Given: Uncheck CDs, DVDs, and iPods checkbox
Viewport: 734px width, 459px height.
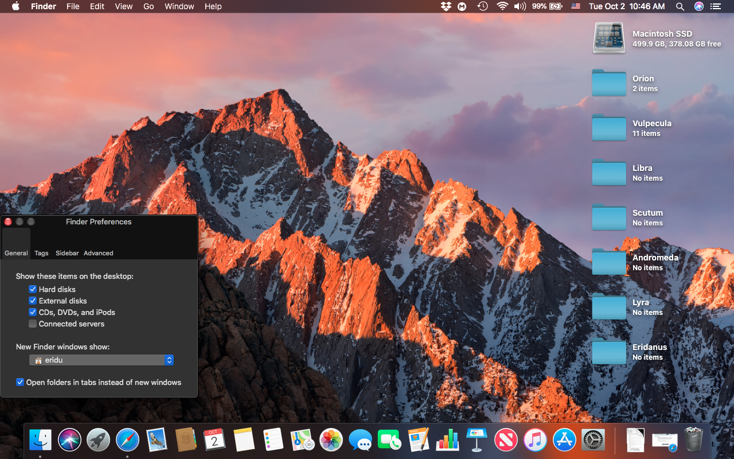Looking at the screenshot, I should 33,312.
